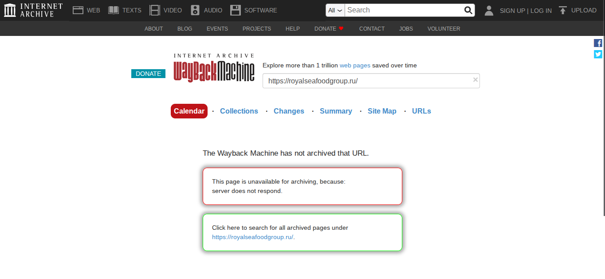Click the user avatar icon
This screenshot has width=605, height=279.
point(489,10)
